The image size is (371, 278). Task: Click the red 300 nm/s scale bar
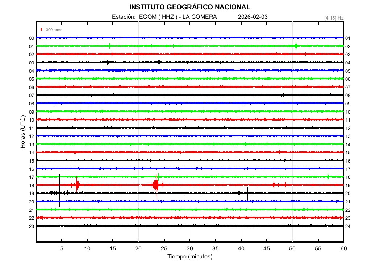(x=41, y=30)
